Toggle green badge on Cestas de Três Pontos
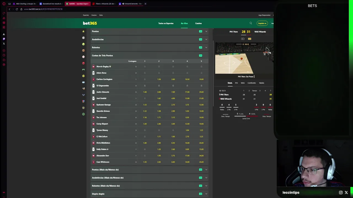 point(200,56)
